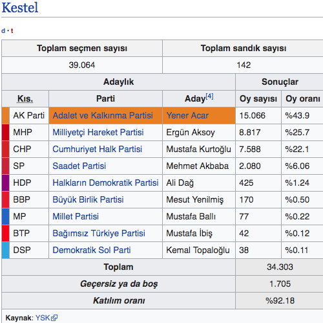Click the 'Geçersiz ya da boş' row label
This screenshot has width=323, height=323.
pyautogui.click(x=119, y=284)
